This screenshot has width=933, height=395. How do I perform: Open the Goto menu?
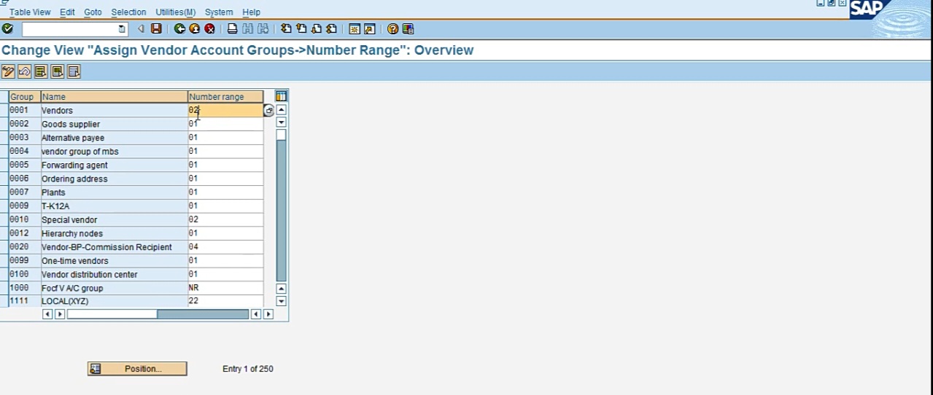pyautogui.click(x=93, y=12)
